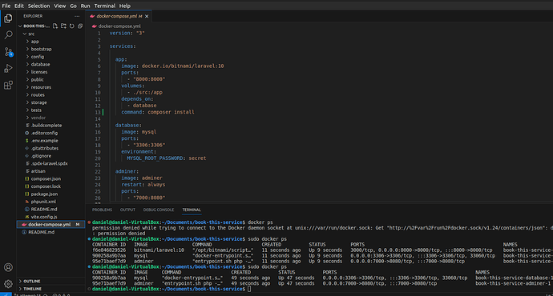
Task: Open .gitignore file
Action: point(51,156)
